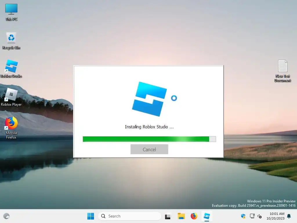Viewport: 297px width, 223px height.
Task: Click the green installation progress bar
Action: [149, 139]
